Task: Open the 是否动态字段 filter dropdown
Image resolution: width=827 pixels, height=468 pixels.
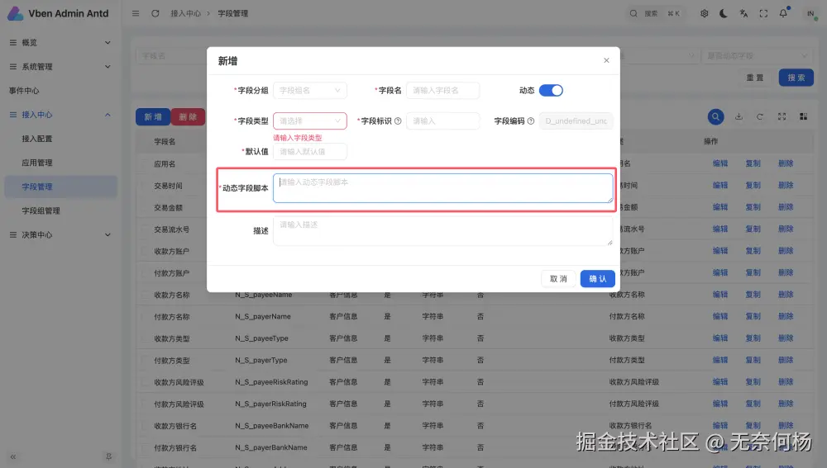Action: click(757, 55)
